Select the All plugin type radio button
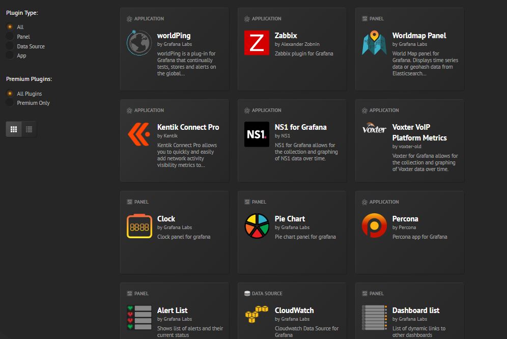The height and width of the screenshot is (339, 507). coord(10,27)
